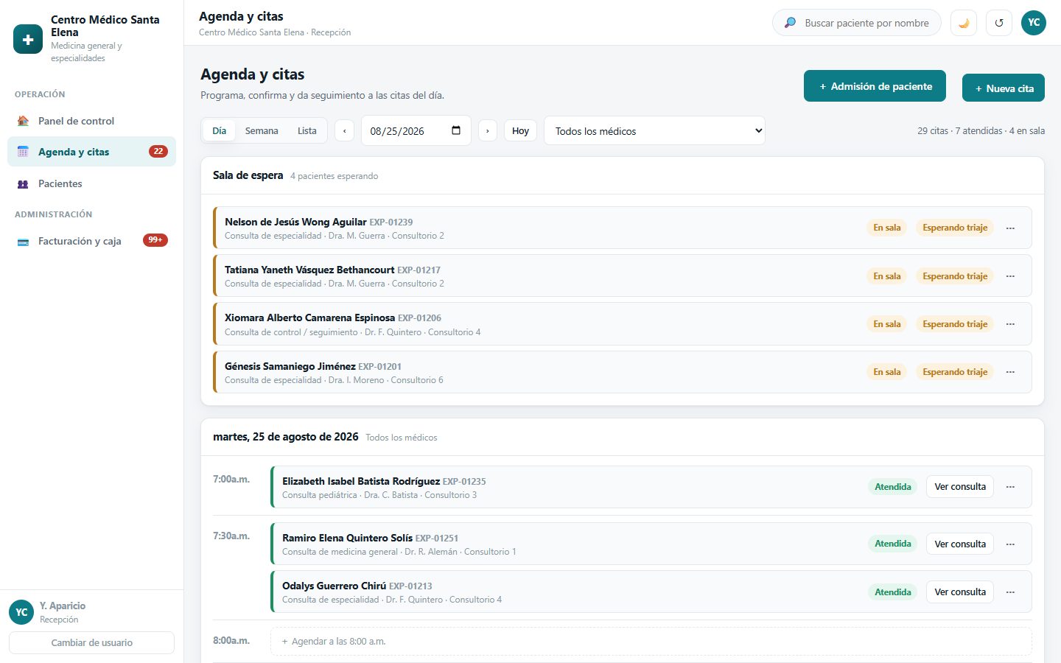The image size is (1061, 663).
Task: Click the Nueva cita button
Action: 1004,88
